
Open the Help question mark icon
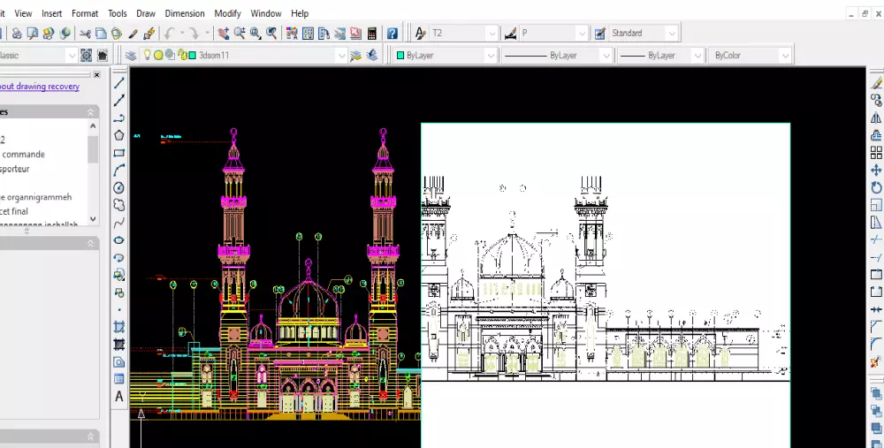tap(392, 34)
